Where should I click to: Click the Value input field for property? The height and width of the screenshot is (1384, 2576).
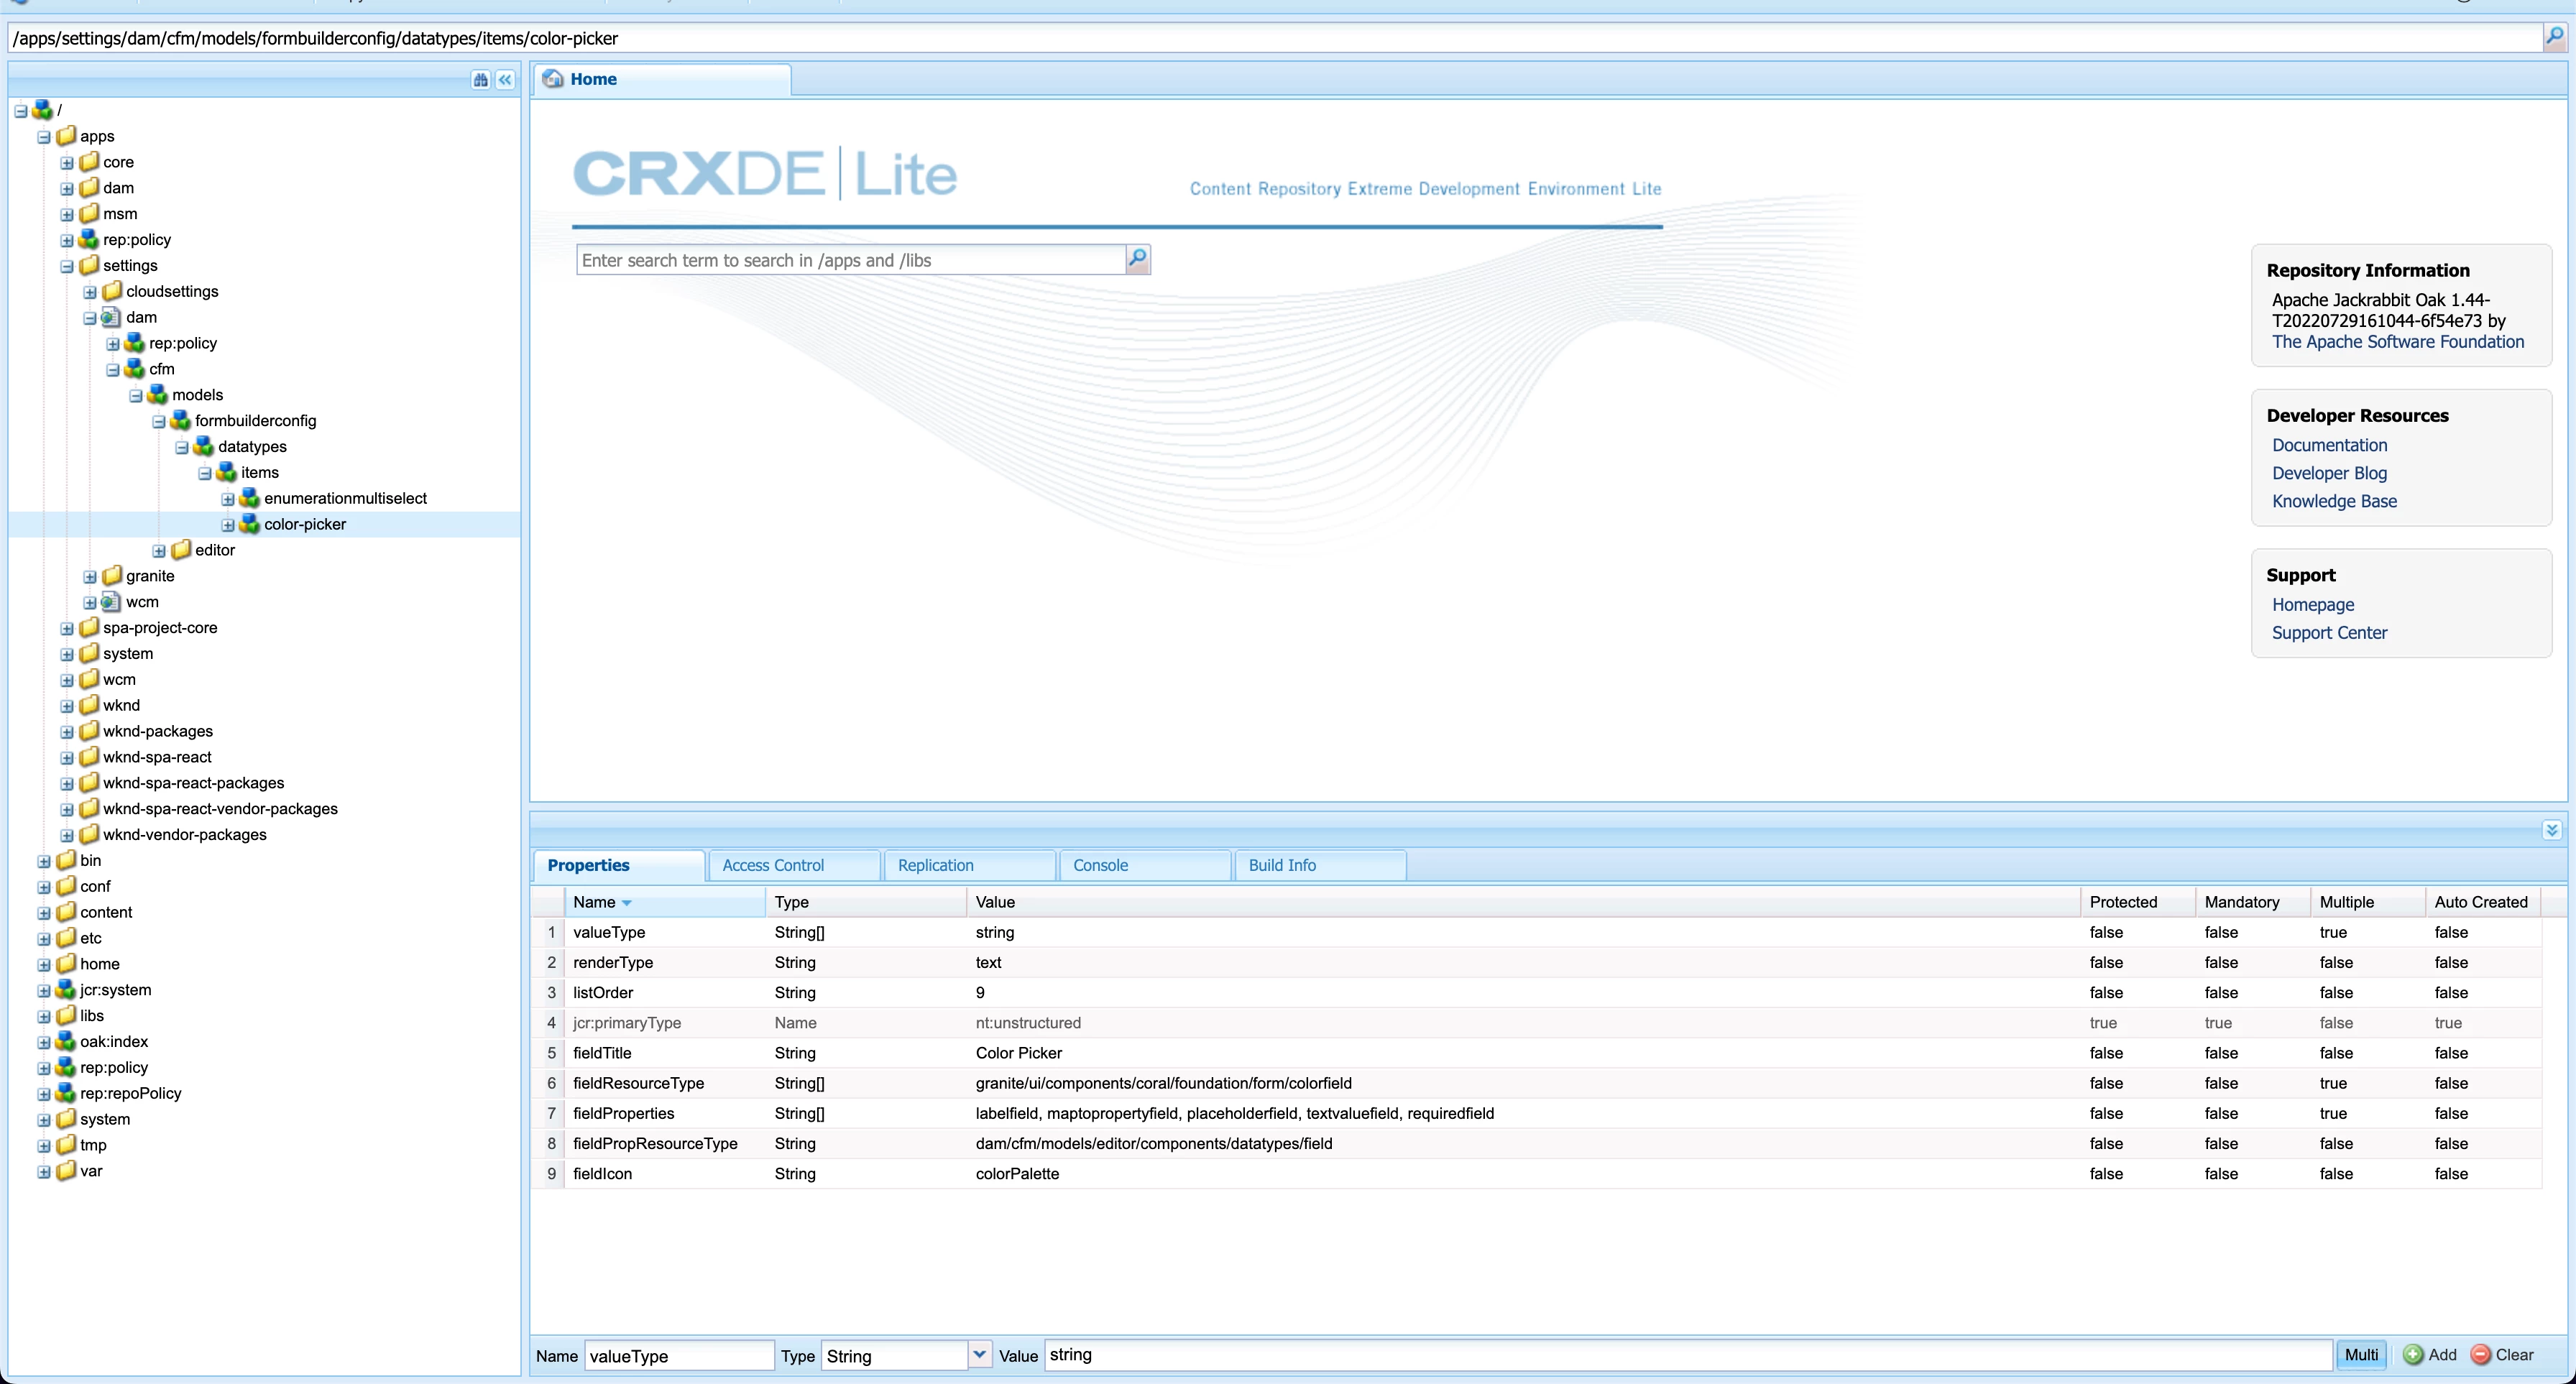1688,1355
